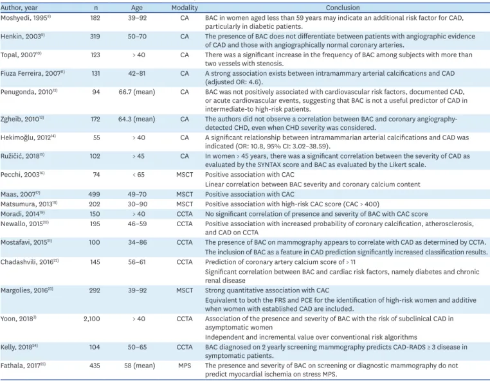Click conclusion 'Linear correlation between BAC severity'
Image resolution: width=490 pixels, height=381 pixels.
tap(313, 184)
